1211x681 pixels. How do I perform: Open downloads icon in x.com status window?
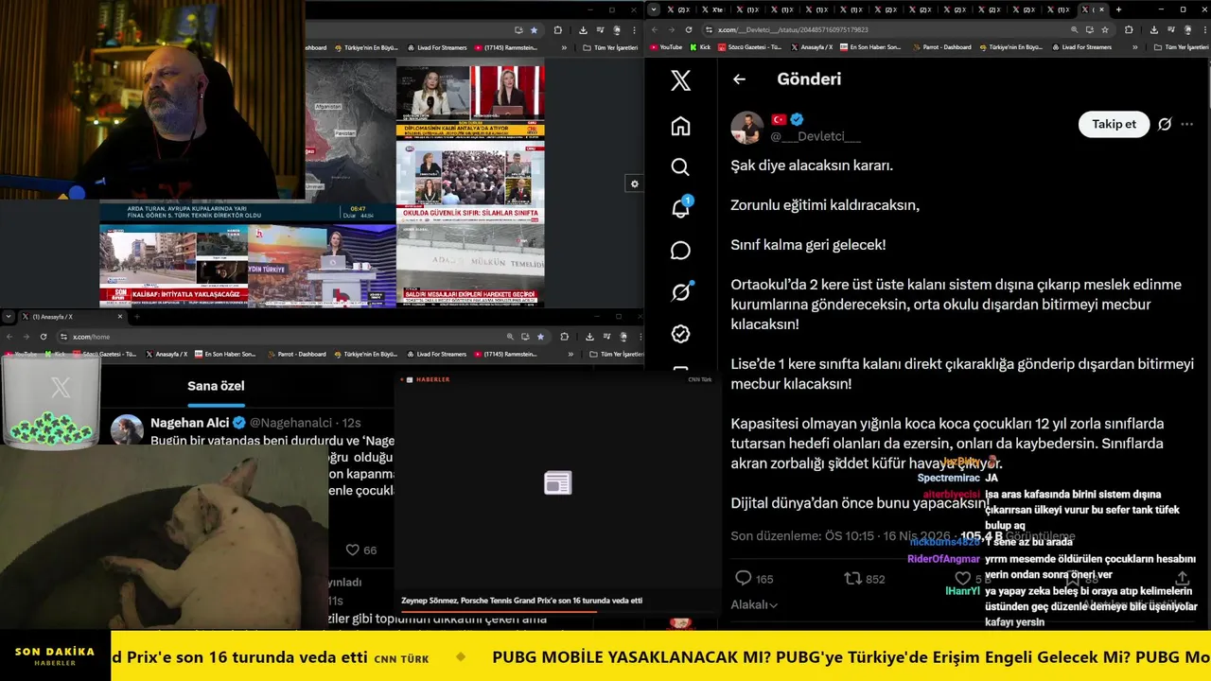click(1154, 29)
